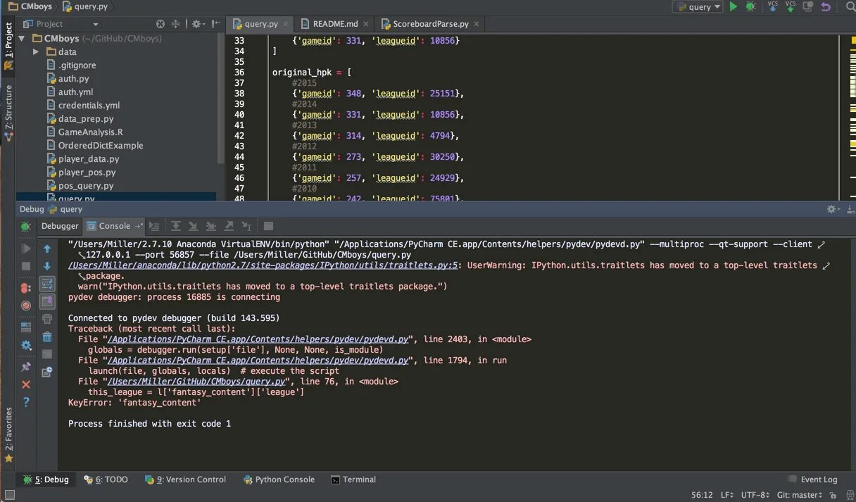Viewport: 856px width, 502px height.
Task: Revert changes with the purple undo arrow icon
Action: pos(826,6)
